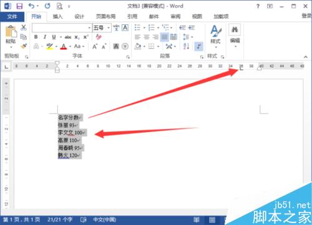This screenshot has width=312, height=225.
Task: Open numbering list dropdown arrow
Action: (158, 27)
